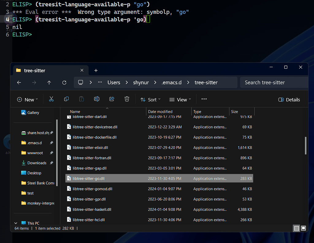The width and height of the screenshot is (314, 243).
Task: Open the See more ellipsis menu
Action: [204, 99]
